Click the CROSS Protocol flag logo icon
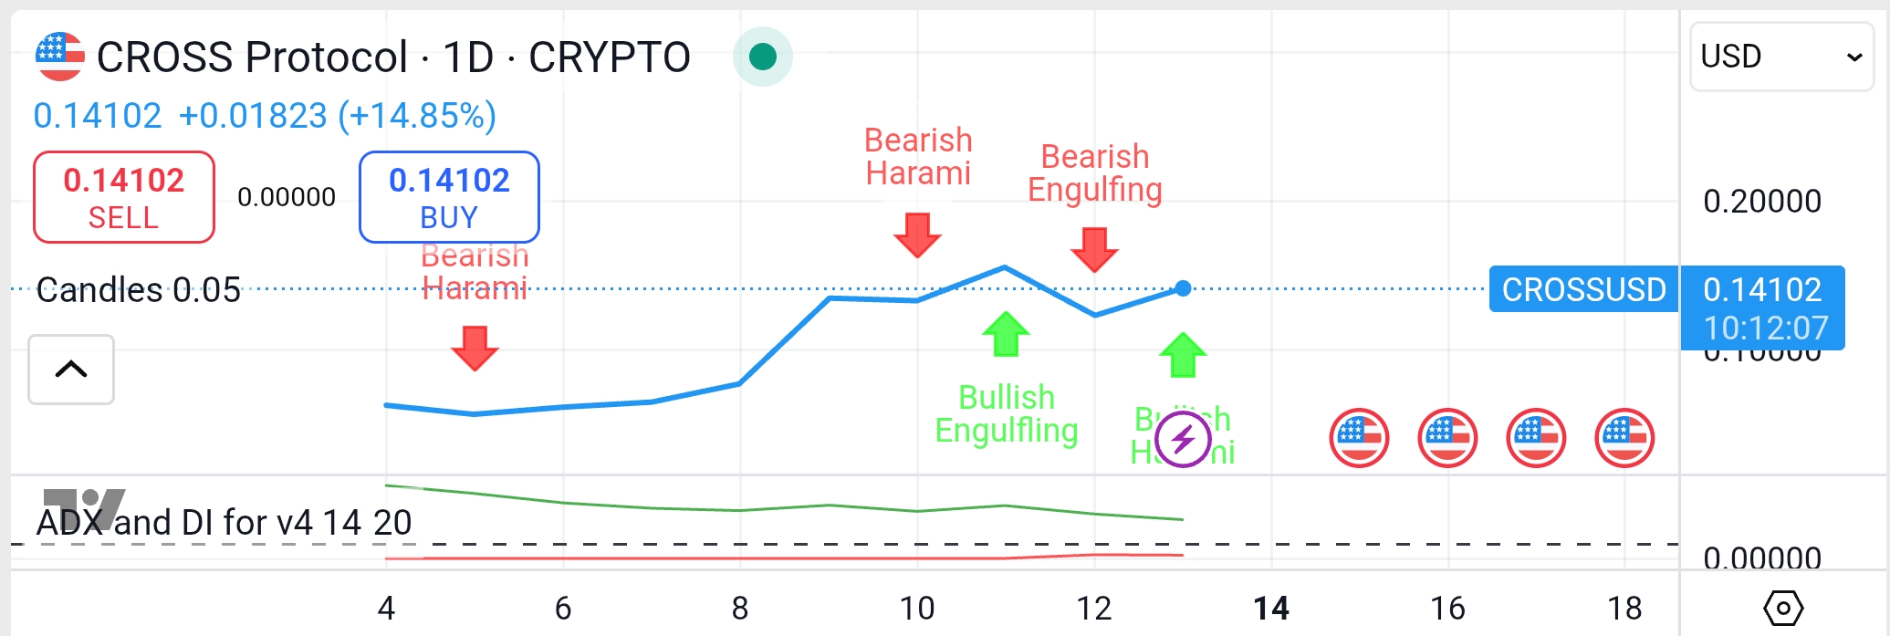The image size is (1890, 636). pyautogui.click(x=60, y=57)
